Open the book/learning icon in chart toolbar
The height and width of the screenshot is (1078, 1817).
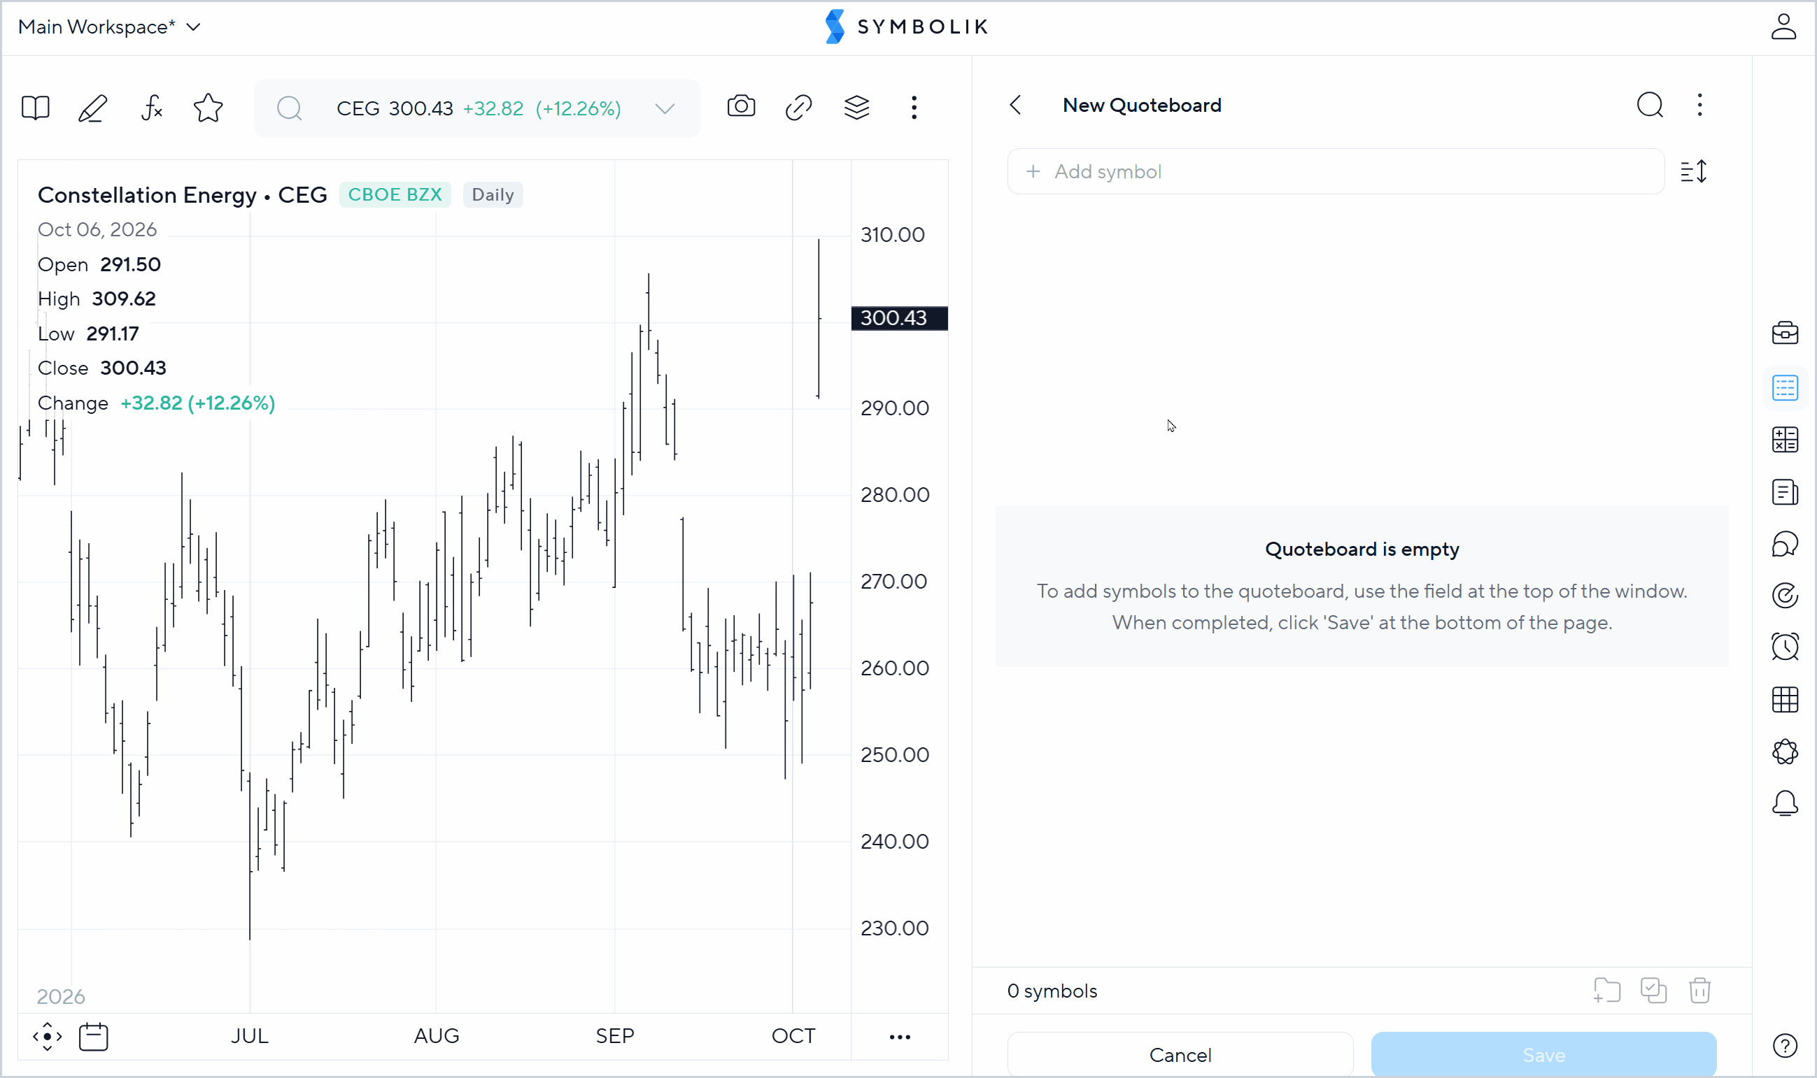click(35, 108)
